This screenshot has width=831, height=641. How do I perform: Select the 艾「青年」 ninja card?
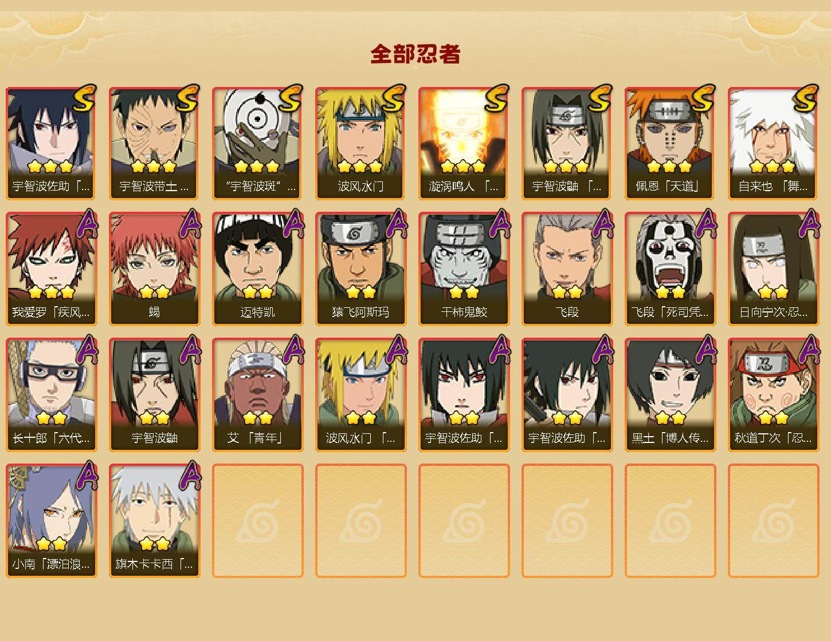[257, 395]
